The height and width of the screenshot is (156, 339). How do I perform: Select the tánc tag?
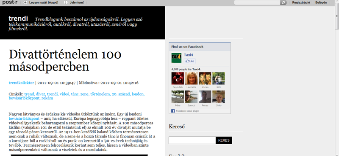click(x=75, y=94)
